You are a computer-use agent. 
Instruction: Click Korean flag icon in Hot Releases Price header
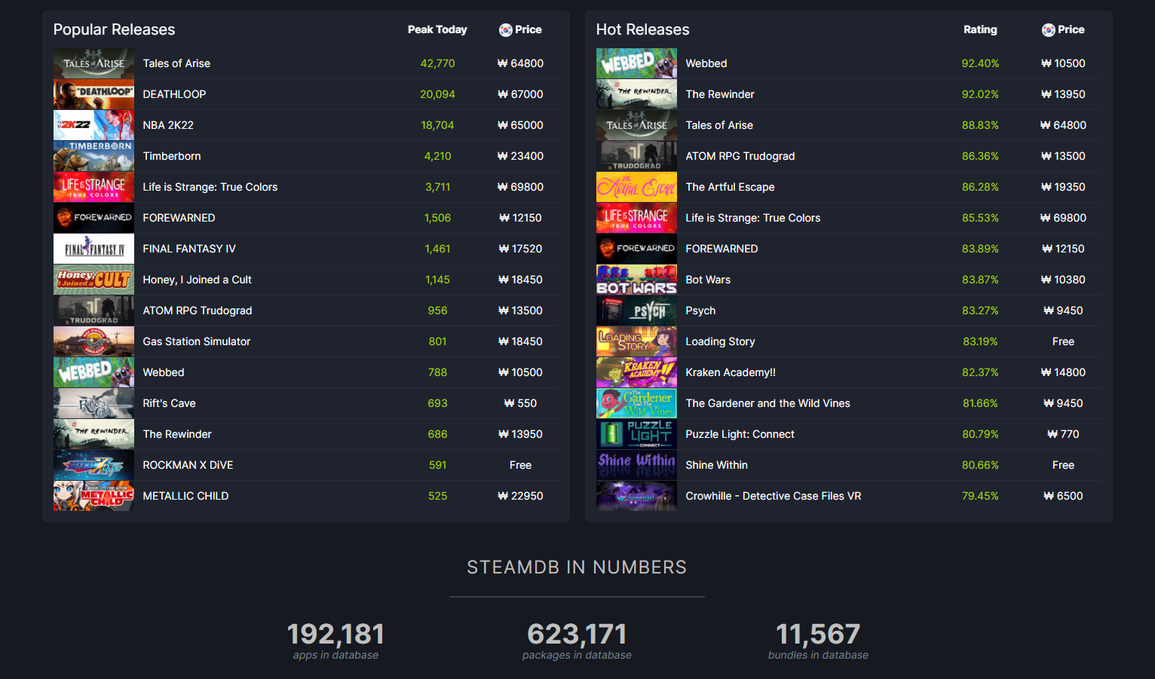tap(1049, 30)
